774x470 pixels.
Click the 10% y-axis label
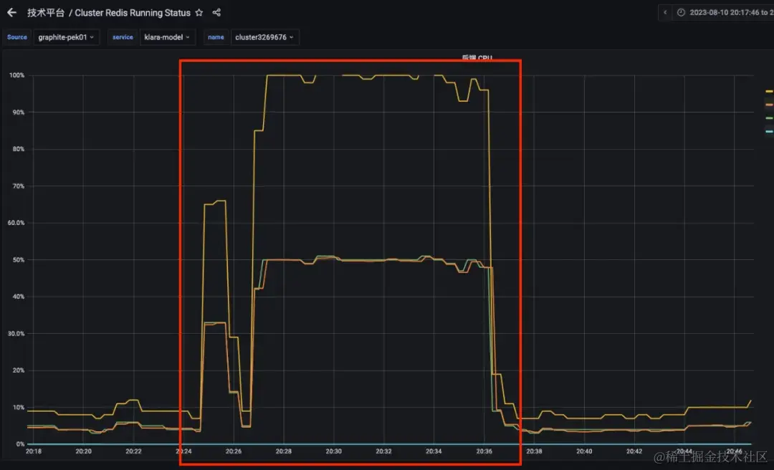coord(18,407)
